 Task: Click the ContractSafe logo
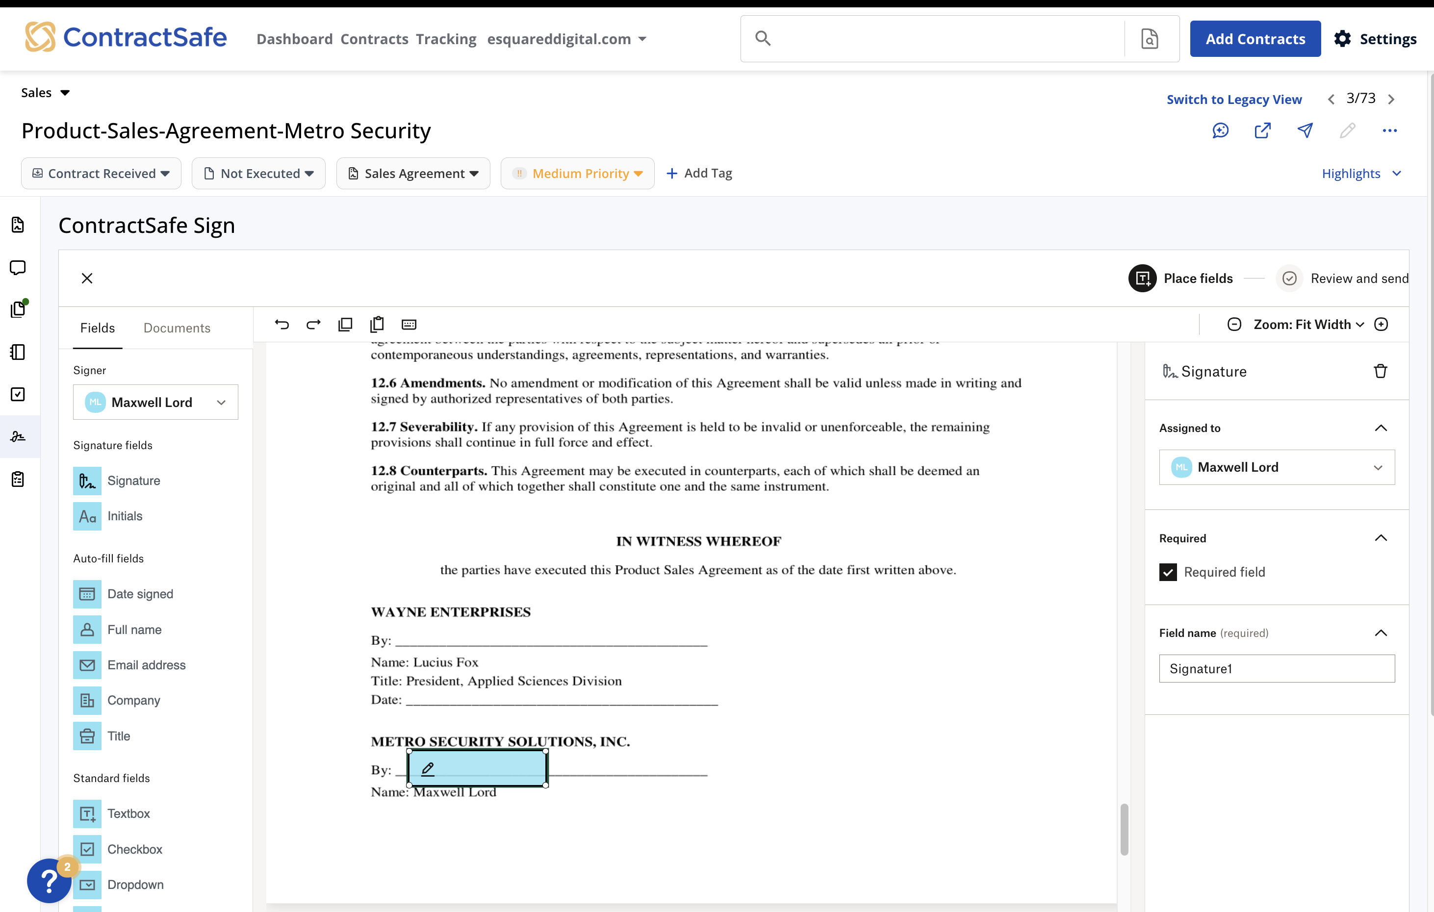(x=126, y=37)
